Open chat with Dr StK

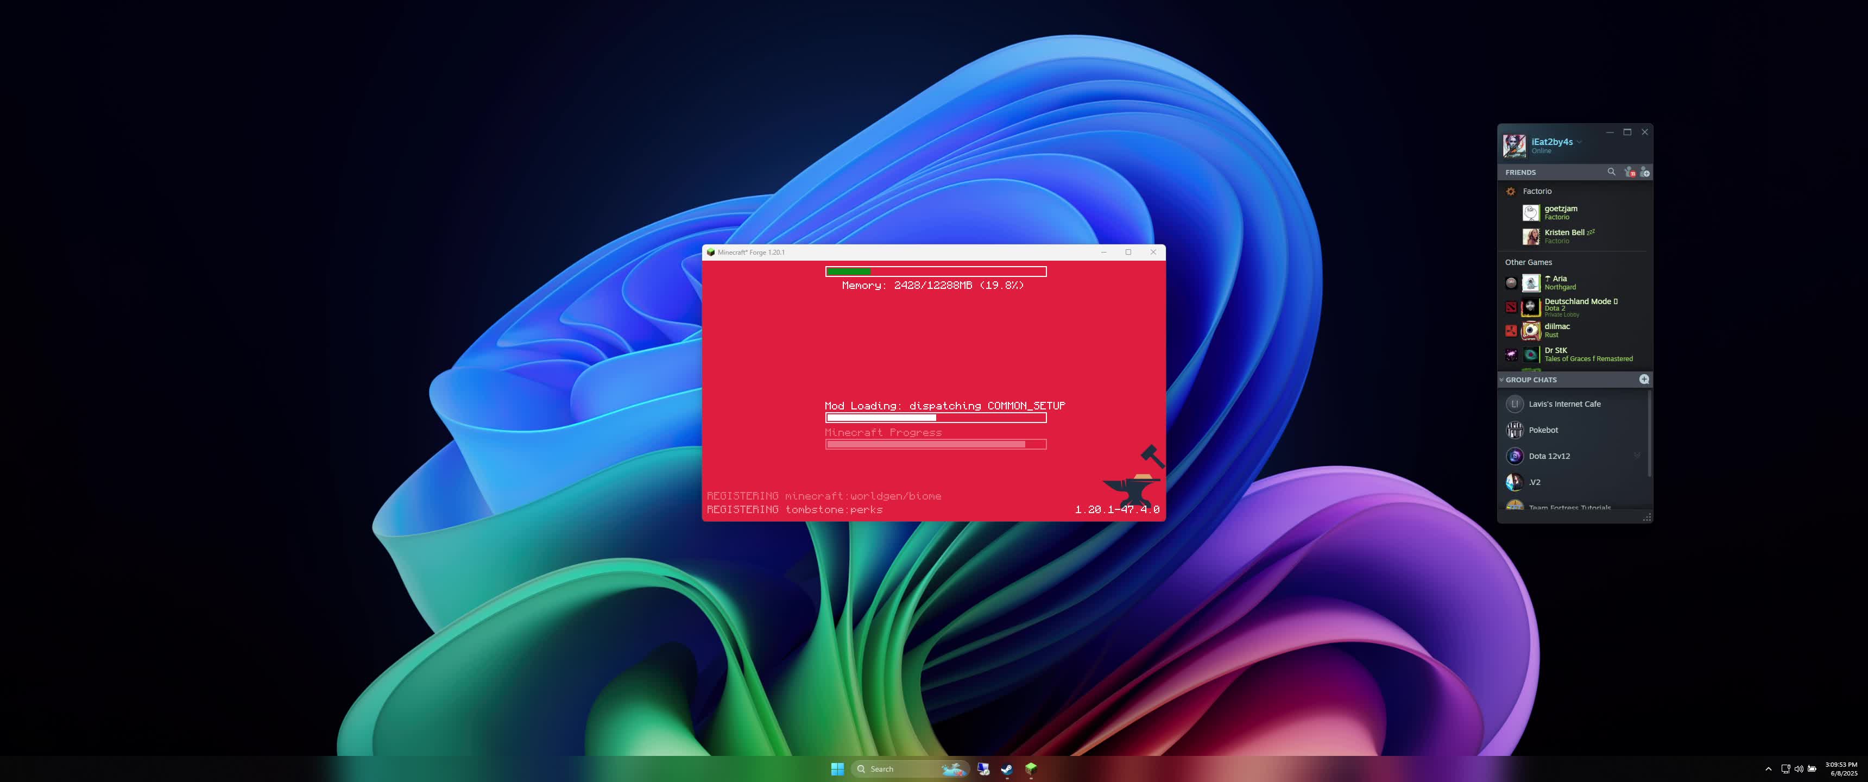(x=1588, y=354)
